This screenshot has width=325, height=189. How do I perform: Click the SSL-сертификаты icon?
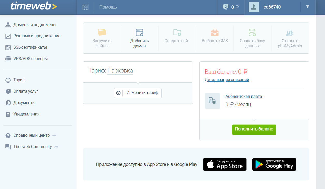[8, 47]
